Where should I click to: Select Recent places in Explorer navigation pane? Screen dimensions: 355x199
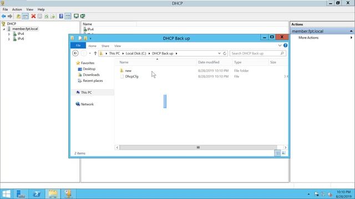[x=93, y=81]
